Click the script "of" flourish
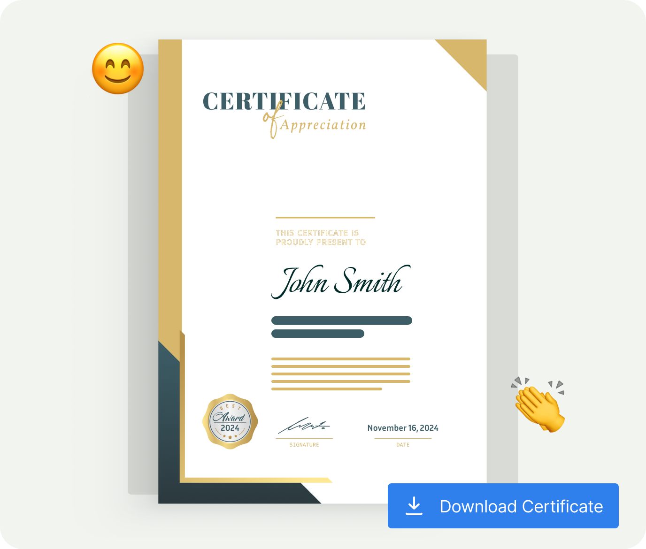The image size is (646, 549). click(273, 120)
